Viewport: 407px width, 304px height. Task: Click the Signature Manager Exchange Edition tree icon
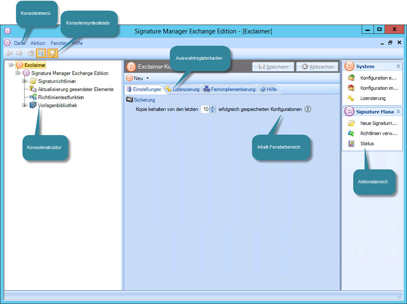(x=26, y=73)
